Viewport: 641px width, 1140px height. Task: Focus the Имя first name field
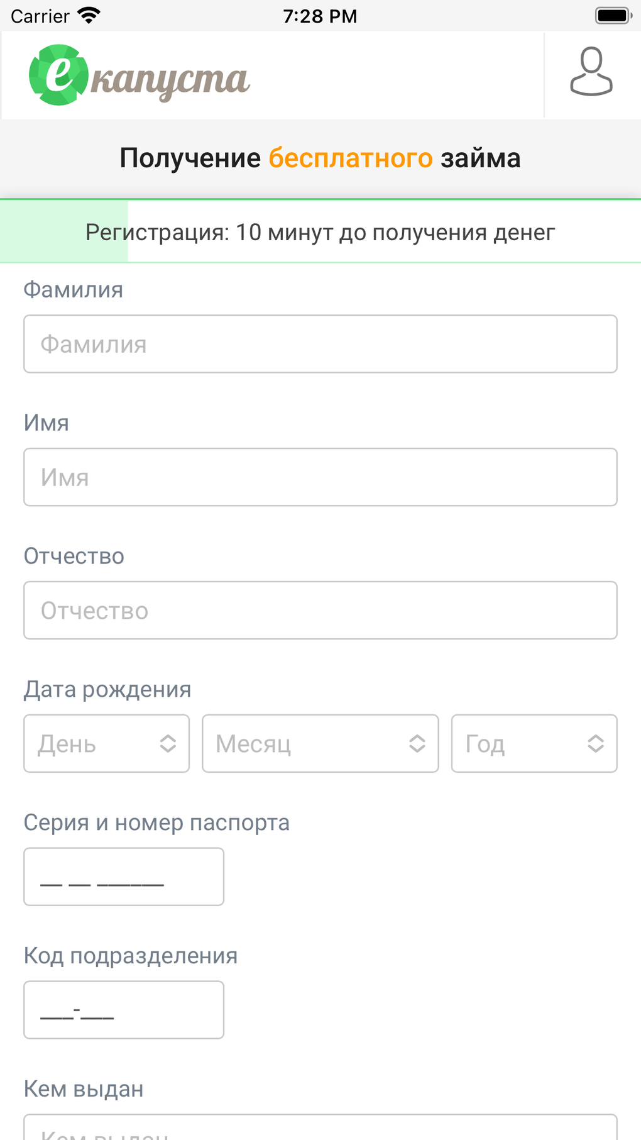click(320, 477)
